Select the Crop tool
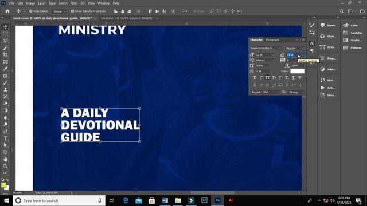 5,55
